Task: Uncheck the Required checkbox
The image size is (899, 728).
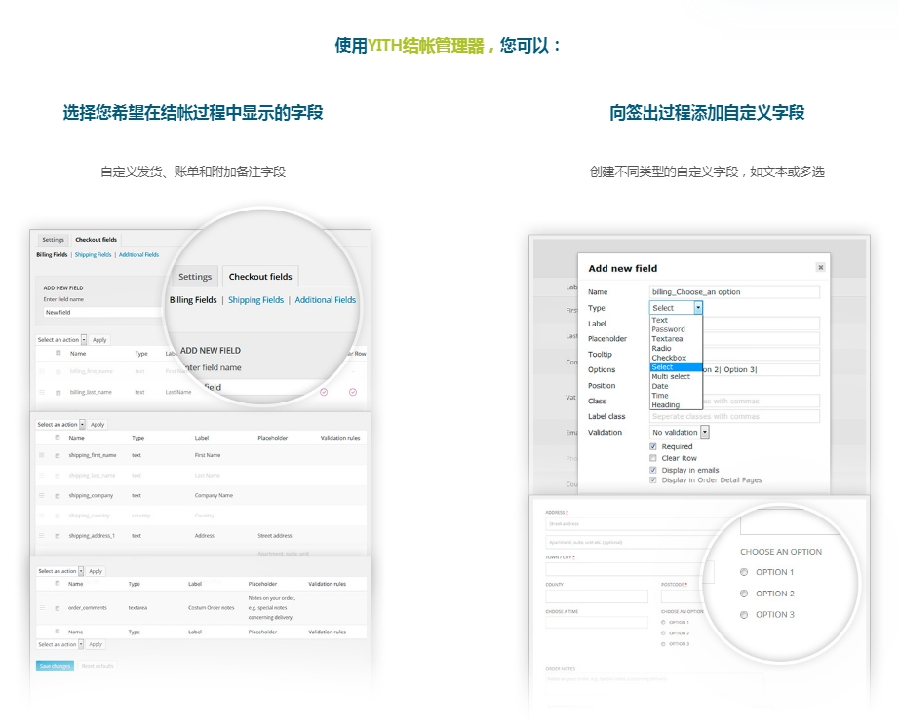Action: 653,446
